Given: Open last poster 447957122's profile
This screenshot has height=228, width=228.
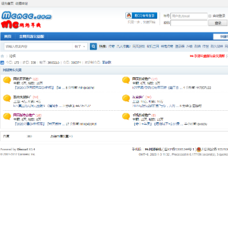Looking at the screenshot, I should (203, 87).
